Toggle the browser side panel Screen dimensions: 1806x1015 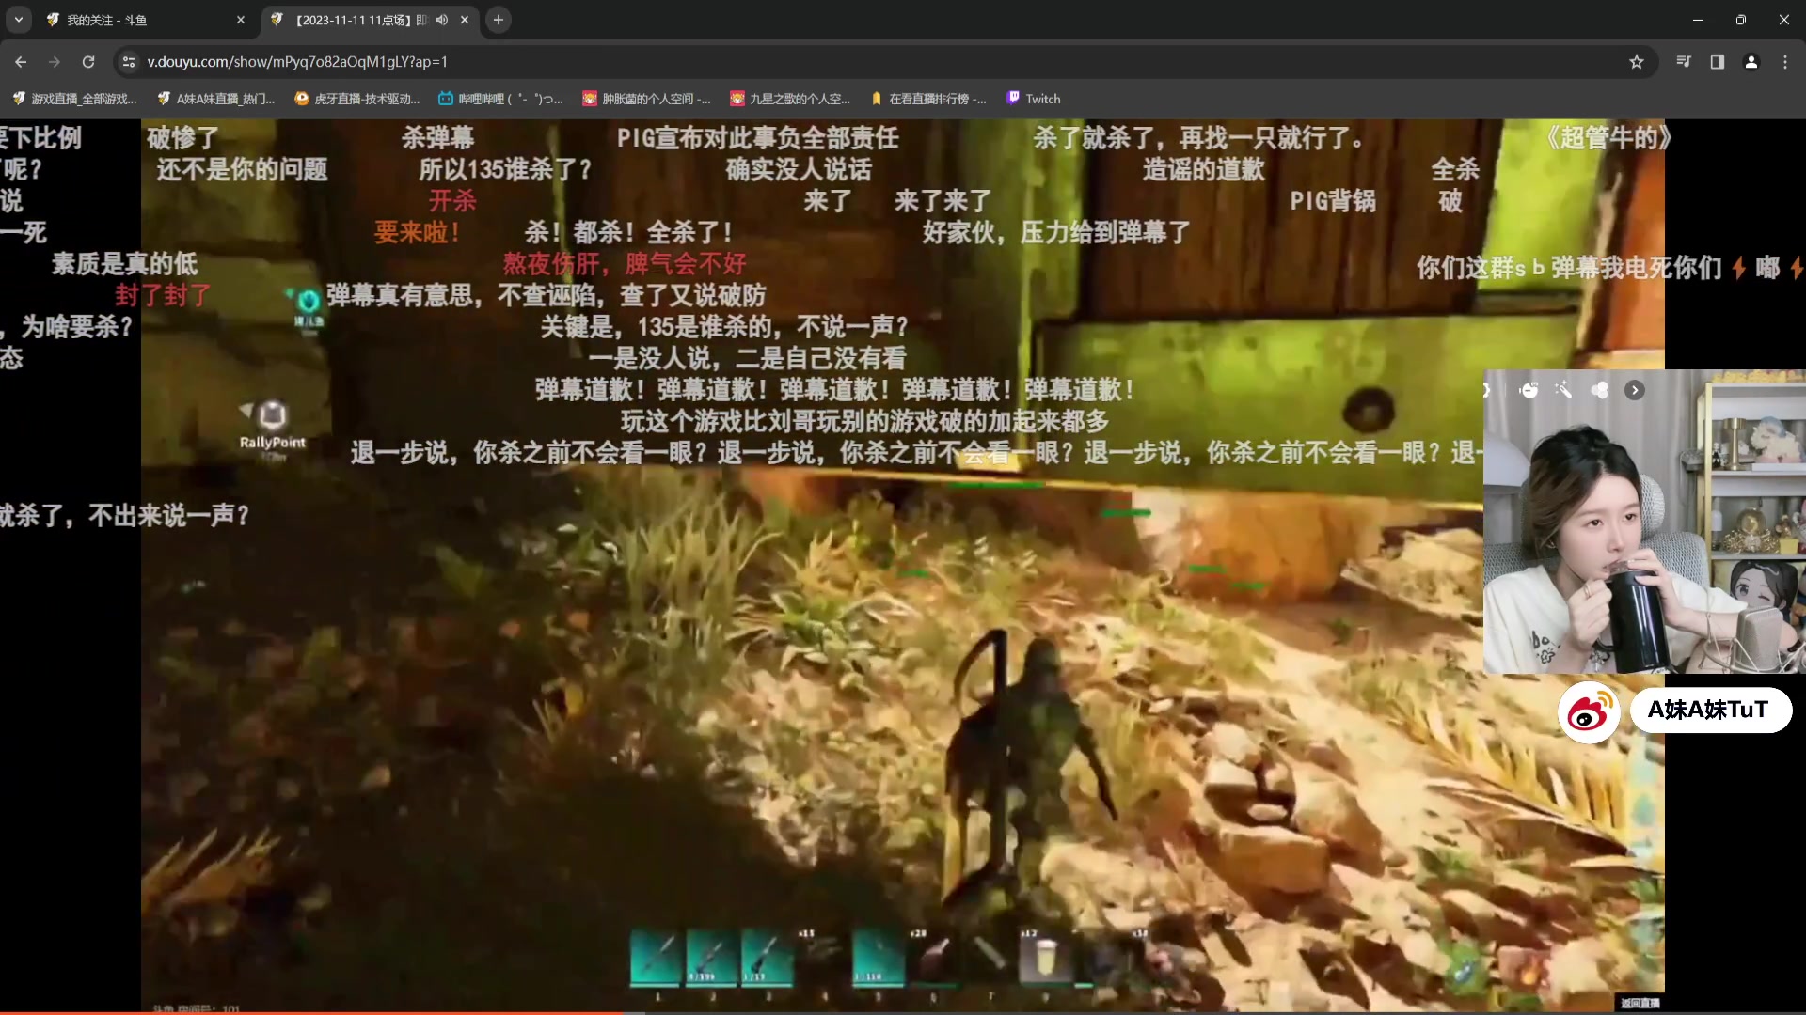(x=1718, y=62)
